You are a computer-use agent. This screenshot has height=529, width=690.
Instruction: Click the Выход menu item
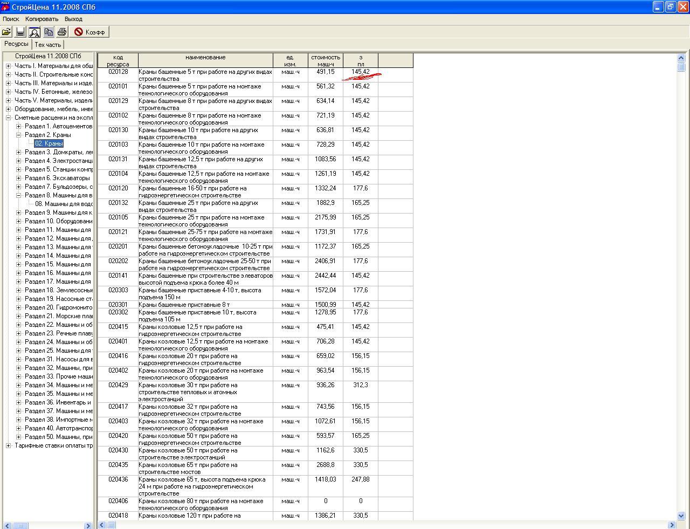[x=73, y=19]
